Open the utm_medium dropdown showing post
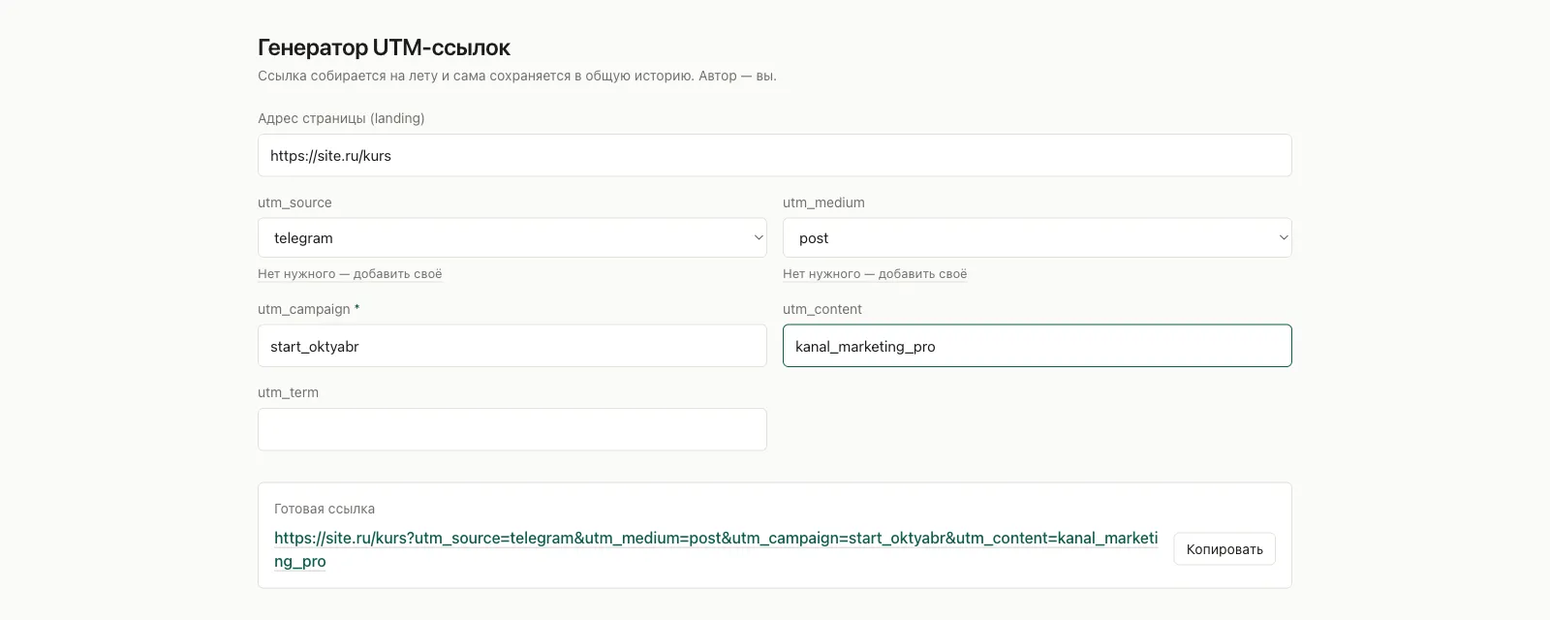The width and height of the screenshot is (1550, 620). click(1037, 237)
